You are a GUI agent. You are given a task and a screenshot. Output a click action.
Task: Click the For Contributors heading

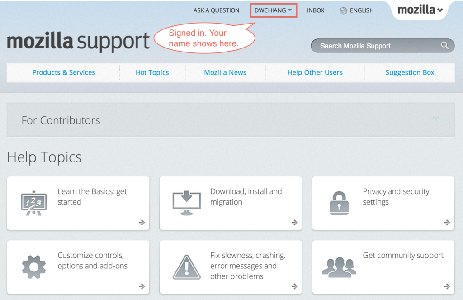(61, 120)
